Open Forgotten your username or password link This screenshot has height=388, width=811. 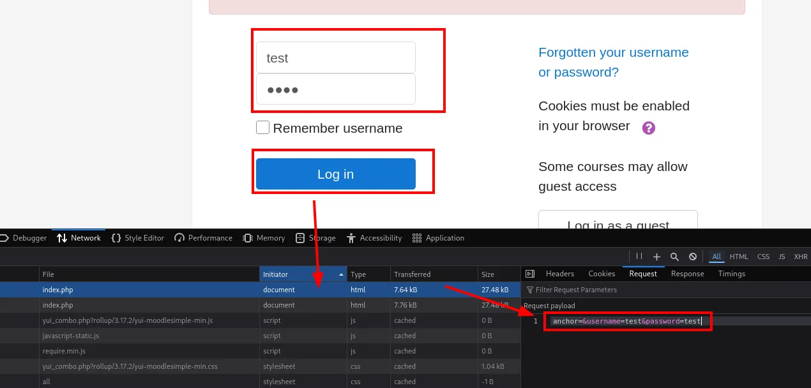[614, 62]
